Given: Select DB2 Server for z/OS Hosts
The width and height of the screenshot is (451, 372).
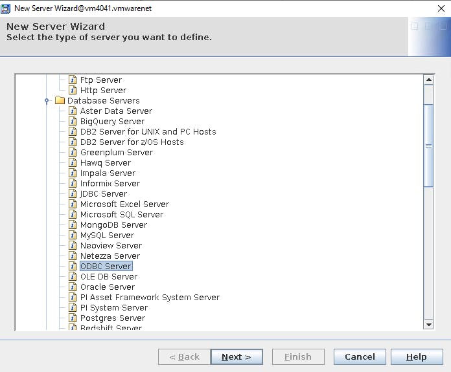Looking at the screenshot, I should click(x=132, y=142).
